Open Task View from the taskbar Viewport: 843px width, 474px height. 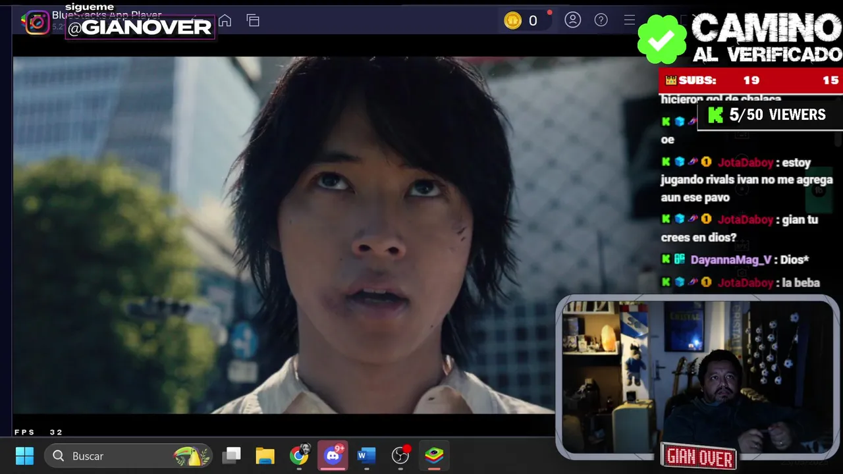click(x=232, y=456)
